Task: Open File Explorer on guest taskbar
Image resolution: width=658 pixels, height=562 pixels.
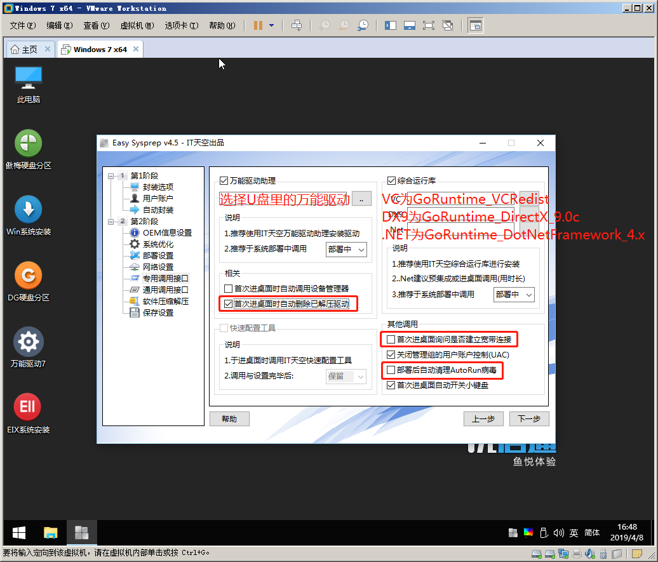Action: pos(50,533)
